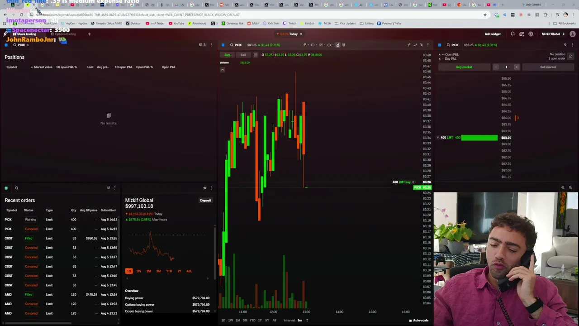Image resolution: width=579 pixels, height=326 pixels.
Task: Select the 5Y chart range
Action: click(267, 321)
